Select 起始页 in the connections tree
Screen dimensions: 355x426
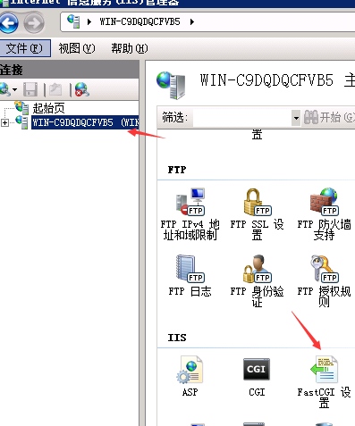pos(48,108)
